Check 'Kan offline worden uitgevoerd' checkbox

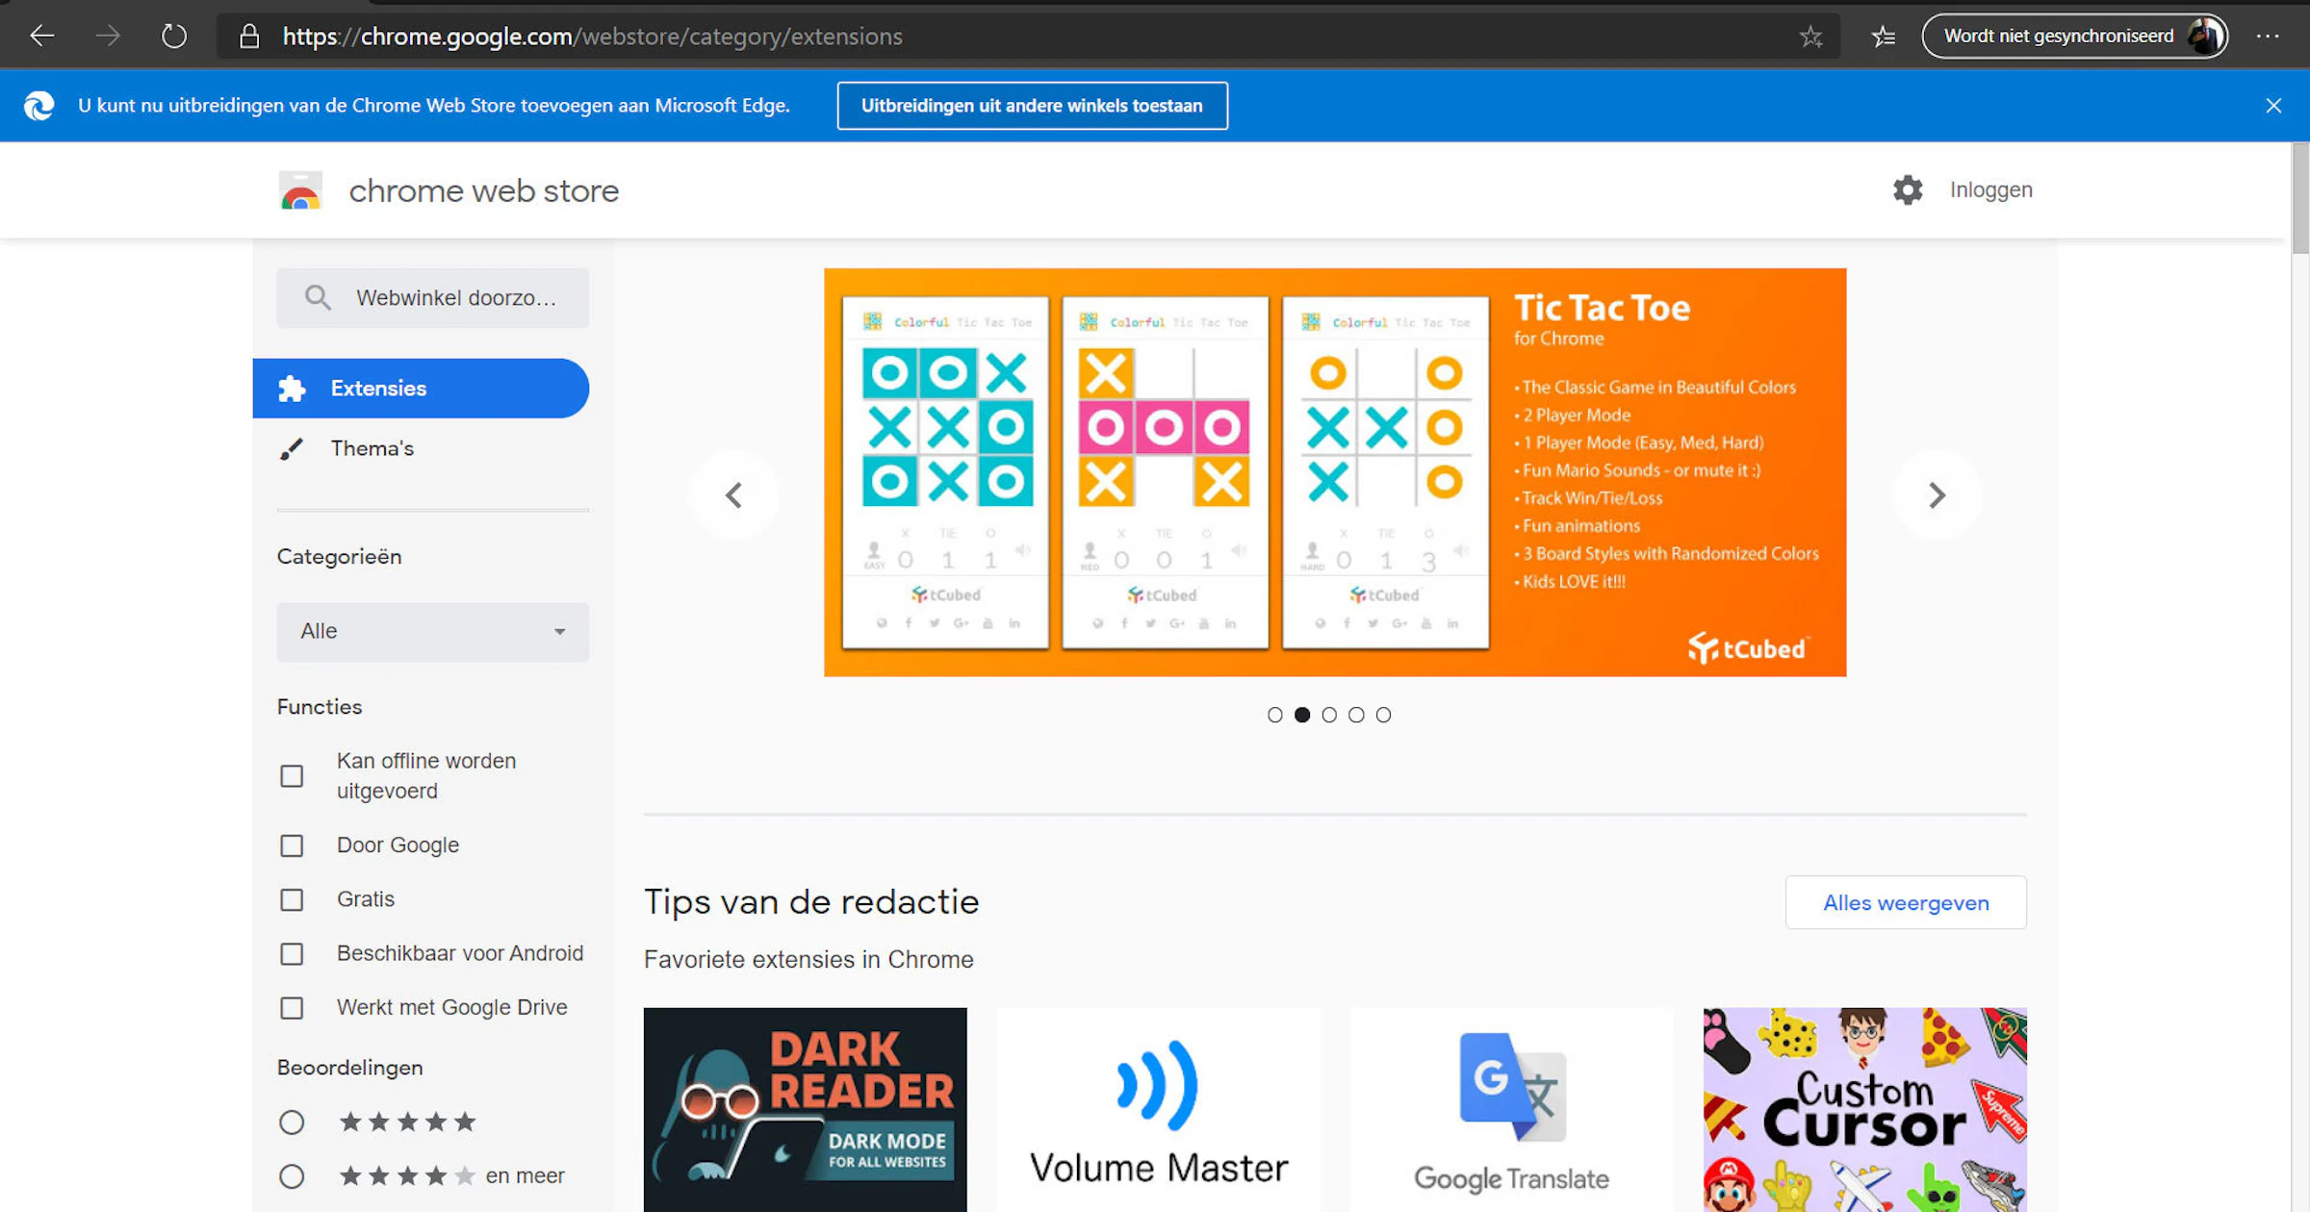click(292, 776)
